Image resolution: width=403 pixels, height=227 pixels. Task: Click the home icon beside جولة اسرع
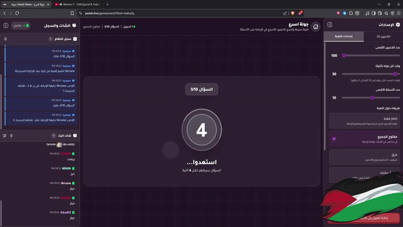[315, 27]
